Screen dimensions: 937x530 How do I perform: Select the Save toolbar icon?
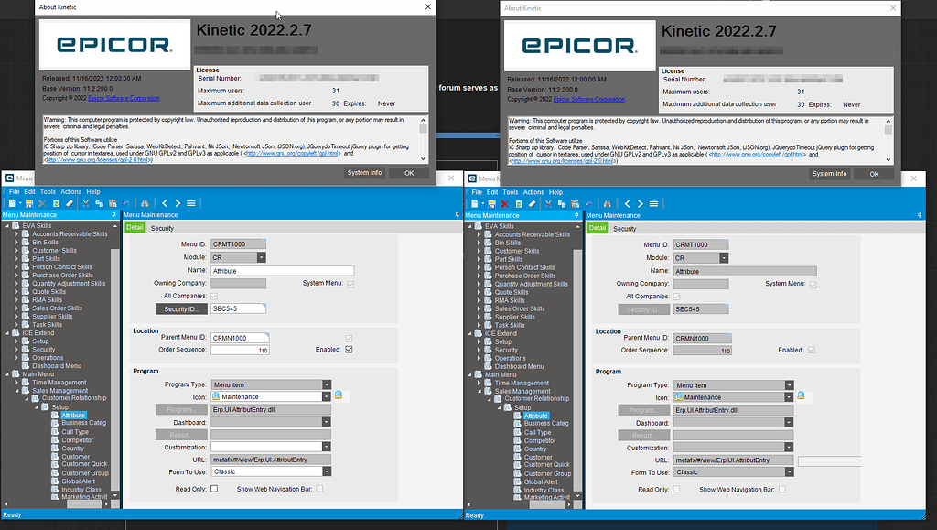coord(28,202)
